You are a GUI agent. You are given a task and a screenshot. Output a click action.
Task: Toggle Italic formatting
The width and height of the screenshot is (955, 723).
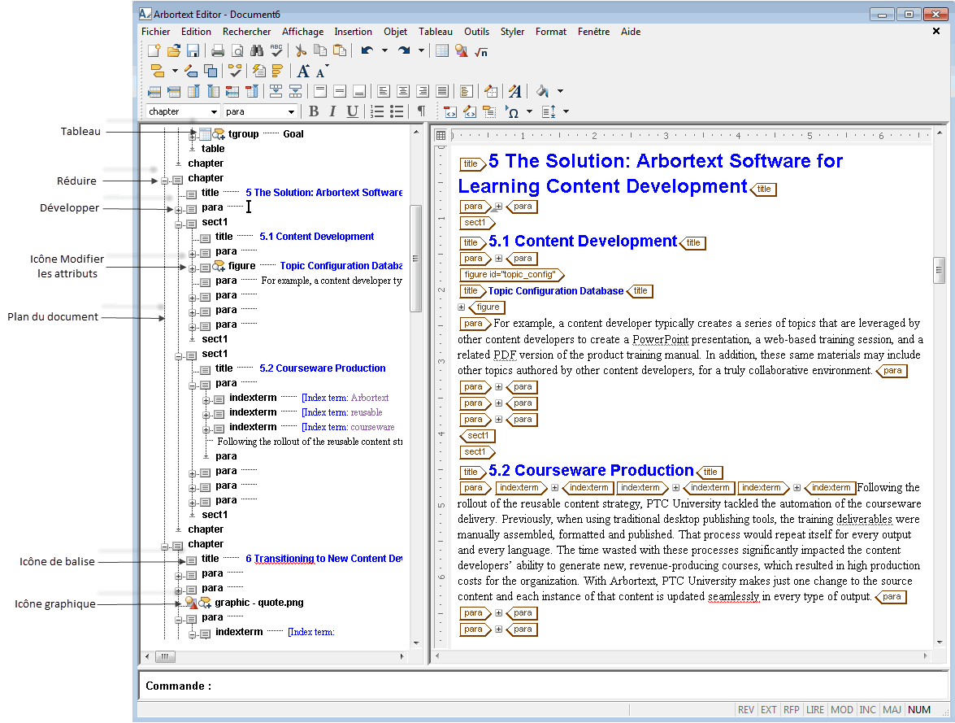click(332, 111)
